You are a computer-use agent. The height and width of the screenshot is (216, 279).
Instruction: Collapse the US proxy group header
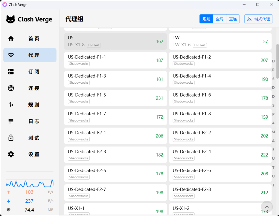coord(115,41)
